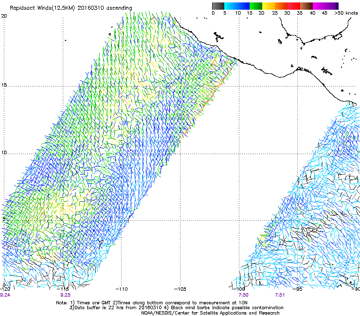This screenshot has width=360, height=316.
Task: Click the purple time stamp '7:50'
Action: 243,295
